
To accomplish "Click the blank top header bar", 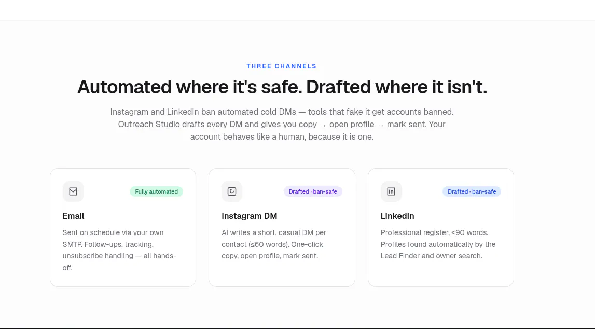I will tap(298, 10).
